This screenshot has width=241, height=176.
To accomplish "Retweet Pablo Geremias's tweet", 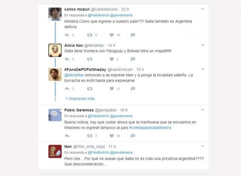I will (x=90, y=136).
